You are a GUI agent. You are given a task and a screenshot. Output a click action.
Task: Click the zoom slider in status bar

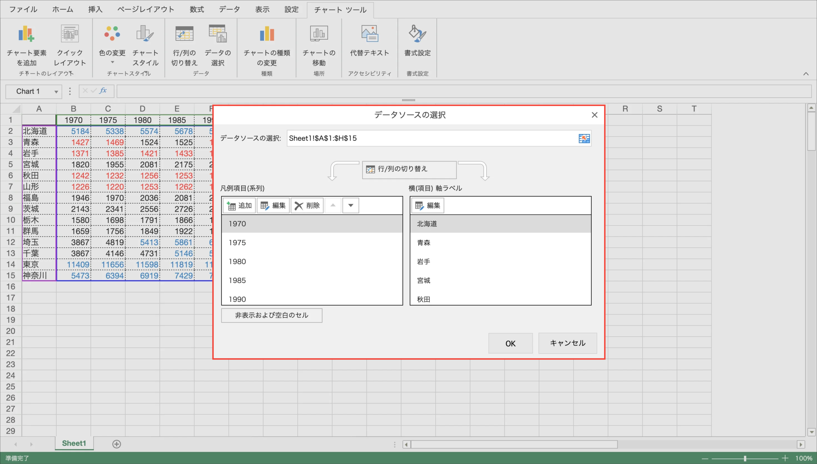pyautogui.click(x=745, y=458)
